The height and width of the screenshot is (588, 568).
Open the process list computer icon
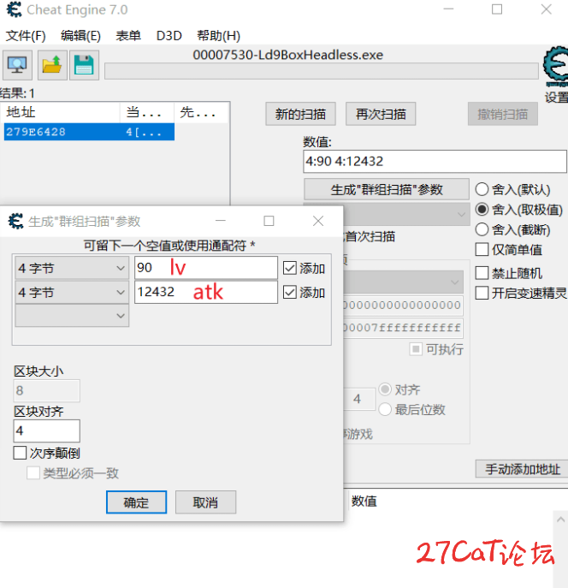pyautogui.click(x=17, y=65)
